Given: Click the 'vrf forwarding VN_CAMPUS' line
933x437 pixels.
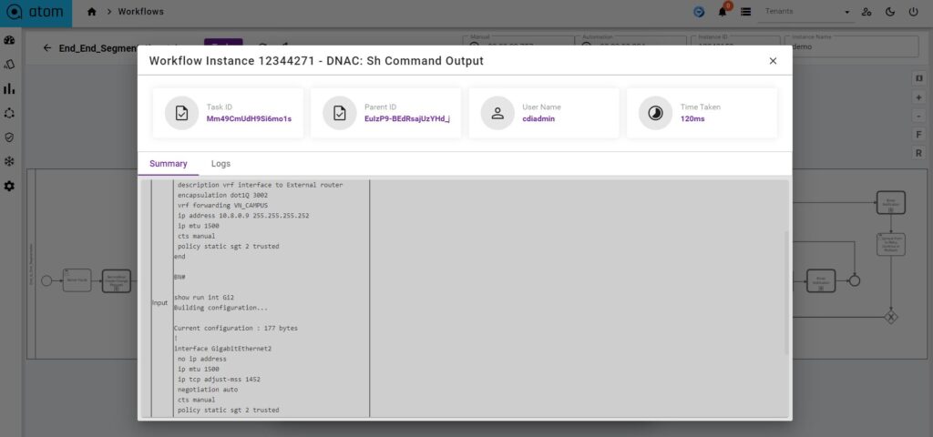Looking at the screenshot, I should [x=222, y=206].
